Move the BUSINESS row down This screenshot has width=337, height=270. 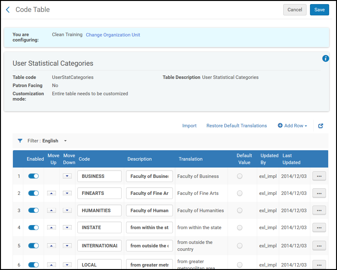[67, 176]
